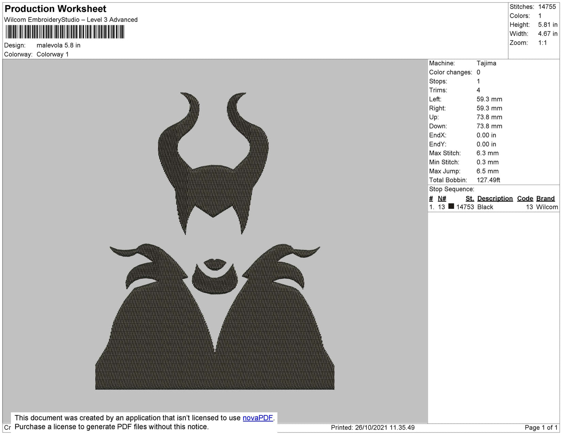Select the stop stitch count '14753'
Viewport: 562px width, 435px height.
[465, 207]
